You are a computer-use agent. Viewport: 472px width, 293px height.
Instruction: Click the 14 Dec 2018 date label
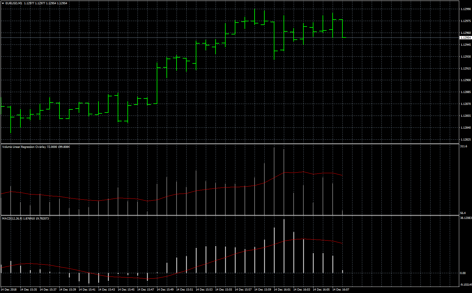[9, 290]
